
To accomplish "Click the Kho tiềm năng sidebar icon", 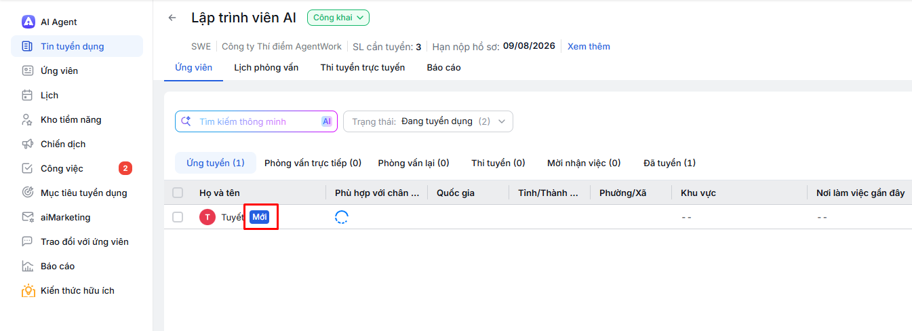I will [28, 119].
